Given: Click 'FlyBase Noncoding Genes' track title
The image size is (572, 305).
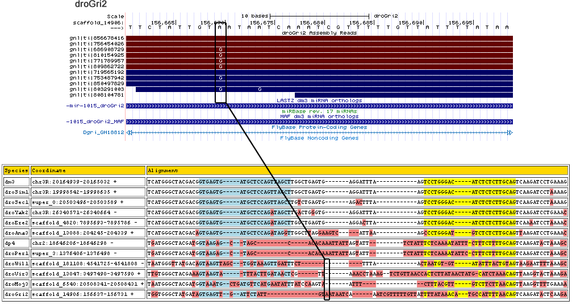Looking at the screenshot, I should coord(319,138).
